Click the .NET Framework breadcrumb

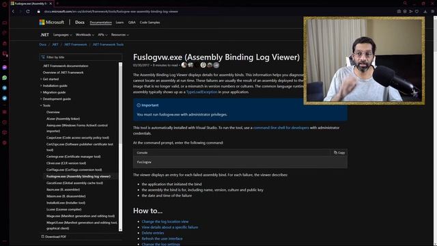pos(76,44)
